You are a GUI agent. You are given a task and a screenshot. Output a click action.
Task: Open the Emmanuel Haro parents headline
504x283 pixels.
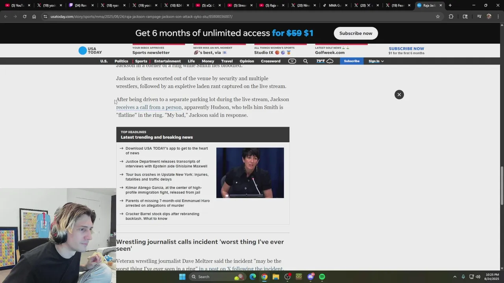(x=167, y=203)
